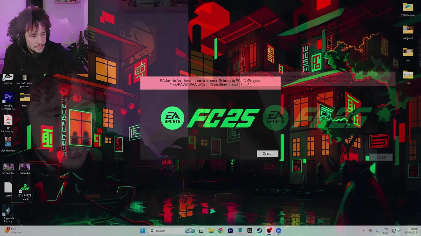Switch to OBS Studio in the taskbar
Viewport: 421px width, 236px height.
pos(269,231)
